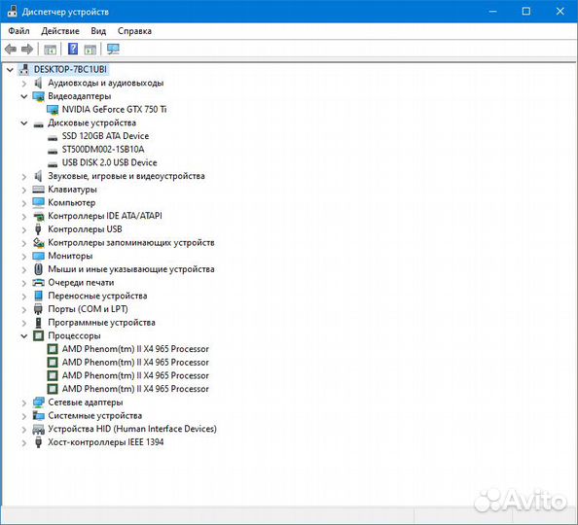Click Хост-контроллеры IEEE 1394 label

(106, 442)
